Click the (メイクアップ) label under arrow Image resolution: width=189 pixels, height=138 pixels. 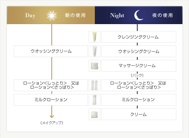52,123
